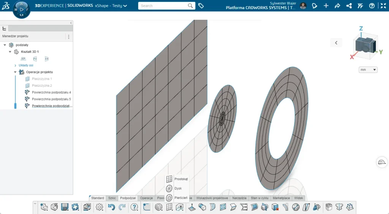Open notifications chat bubble icon
Viewport: 389px width, 214px height.
pos(315,6)
